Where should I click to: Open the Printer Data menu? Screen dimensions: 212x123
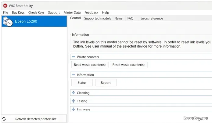tap(72, 13)
